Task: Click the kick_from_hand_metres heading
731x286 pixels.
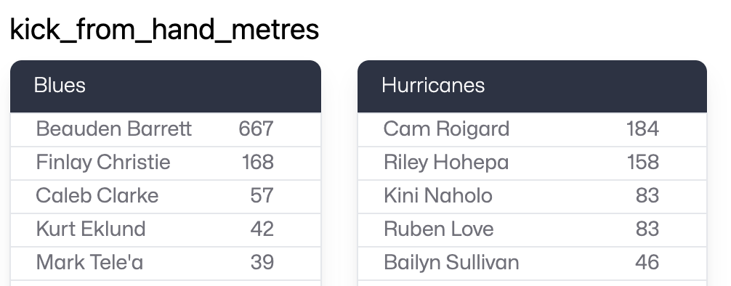Action: pos(164,30)
